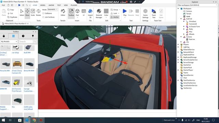Image resolution: width=219 pixels, height=123 pixels.
Task: Open the Color picker swatch
Action: 106,11
